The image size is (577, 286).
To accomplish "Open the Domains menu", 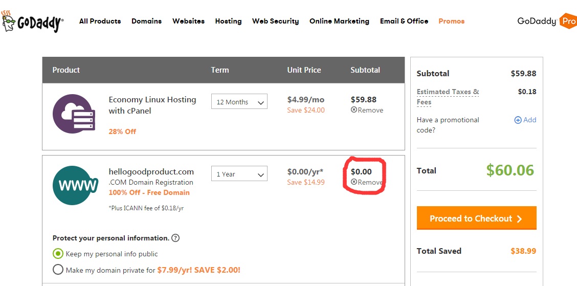I will pyautogui.click(x=146, y=21).
